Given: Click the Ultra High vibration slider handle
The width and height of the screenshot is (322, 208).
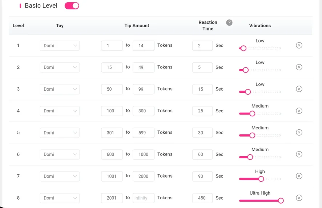Looking at the screenshot, I should coord(281,200).
